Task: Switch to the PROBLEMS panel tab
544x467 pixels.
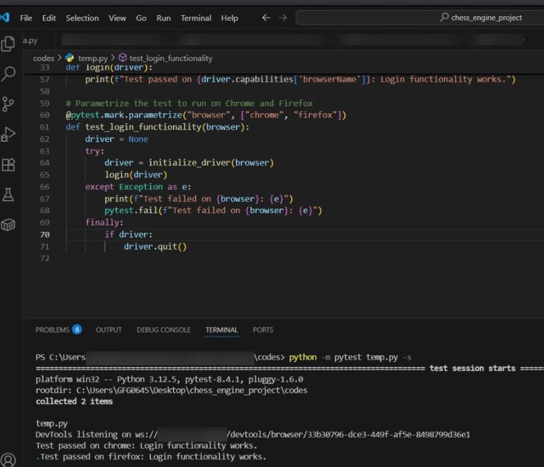Action: click(53, 329)
